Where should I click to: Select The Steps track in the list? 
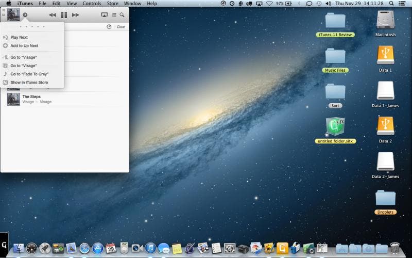31,96
